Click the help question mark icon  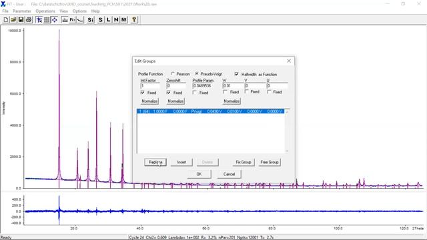[134, 19]
